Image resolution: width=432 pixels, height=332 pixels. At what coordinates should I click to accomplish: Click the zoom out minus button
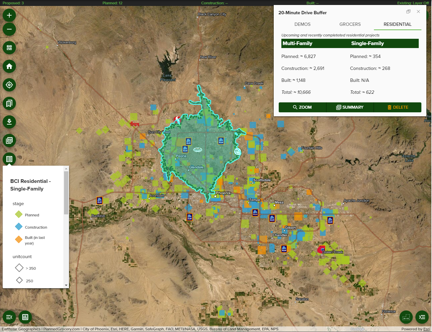[x=9, y=29]
